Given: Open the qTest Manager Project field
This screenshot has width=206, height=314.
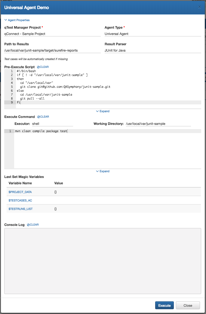Looking at the screenshot, I should [52, 34].
